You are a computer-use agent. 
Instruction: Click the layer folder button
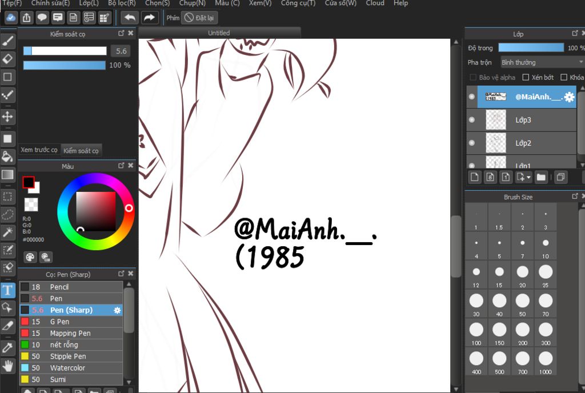(x=541, y=177)
